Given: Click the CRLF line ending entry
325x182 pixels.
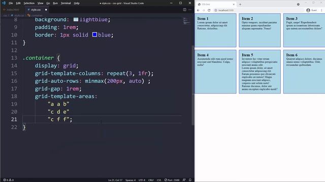Looking at the screenshot, I should pyautogui.click(x=151, y=180).
